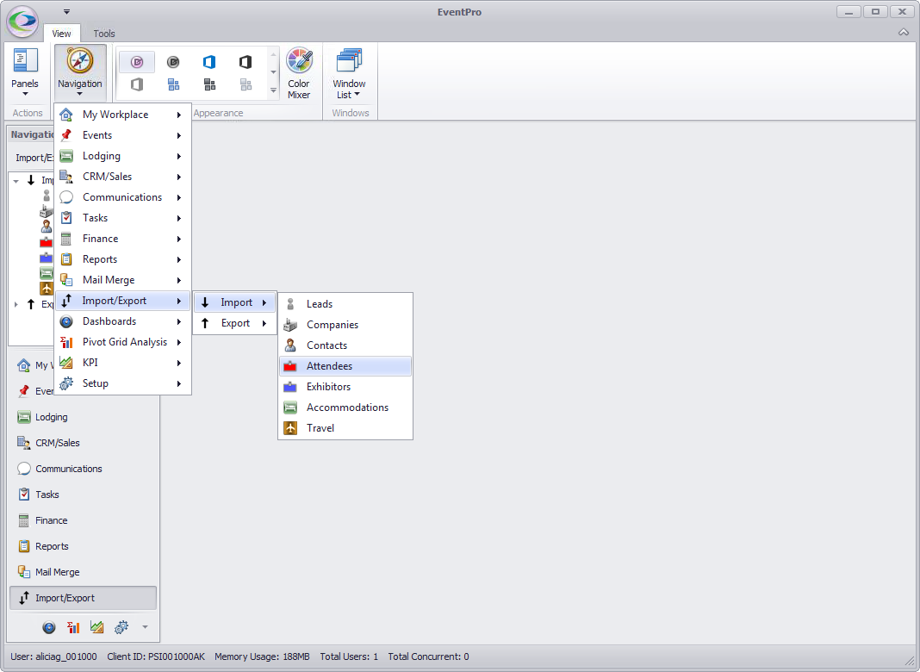This screenshot has width=920, height=672.
Task: Choose the Export submenu item
Action: [x=234, y=323]
